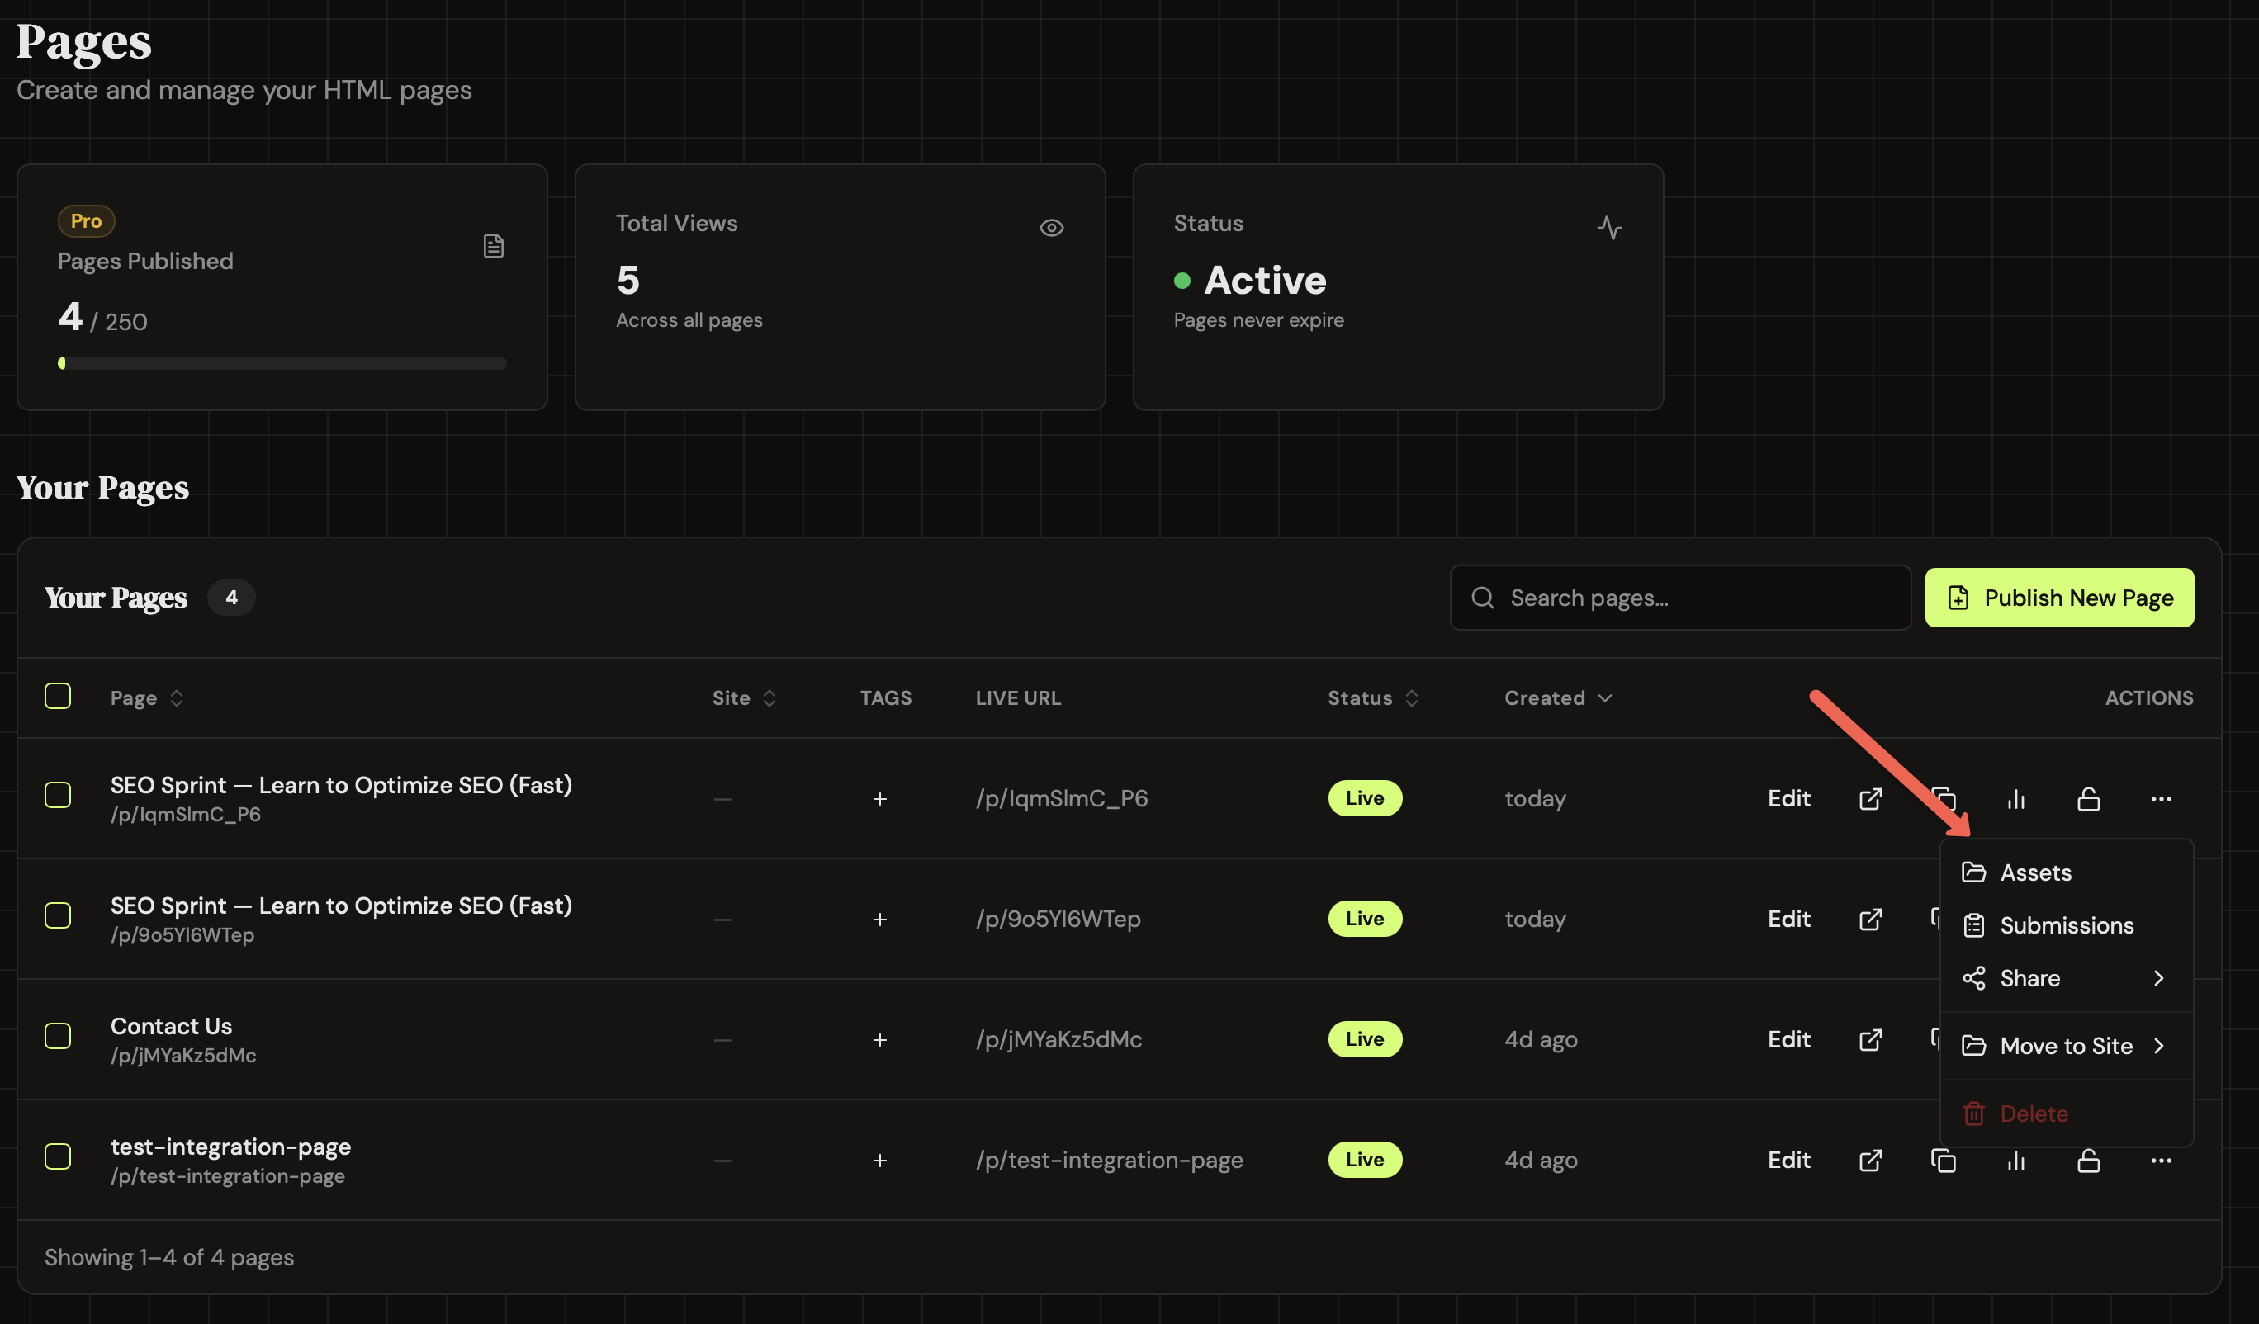Screen dimensions: 2259x1324
Task: Click 'Showing 1–4 of 4 pages' text
Action: [169, 1258]
